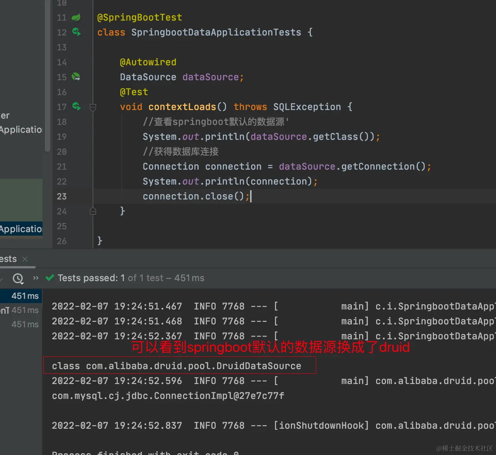Click the green check icon beside Tests passed
This screenshot has width=496, height=455.
50,278
